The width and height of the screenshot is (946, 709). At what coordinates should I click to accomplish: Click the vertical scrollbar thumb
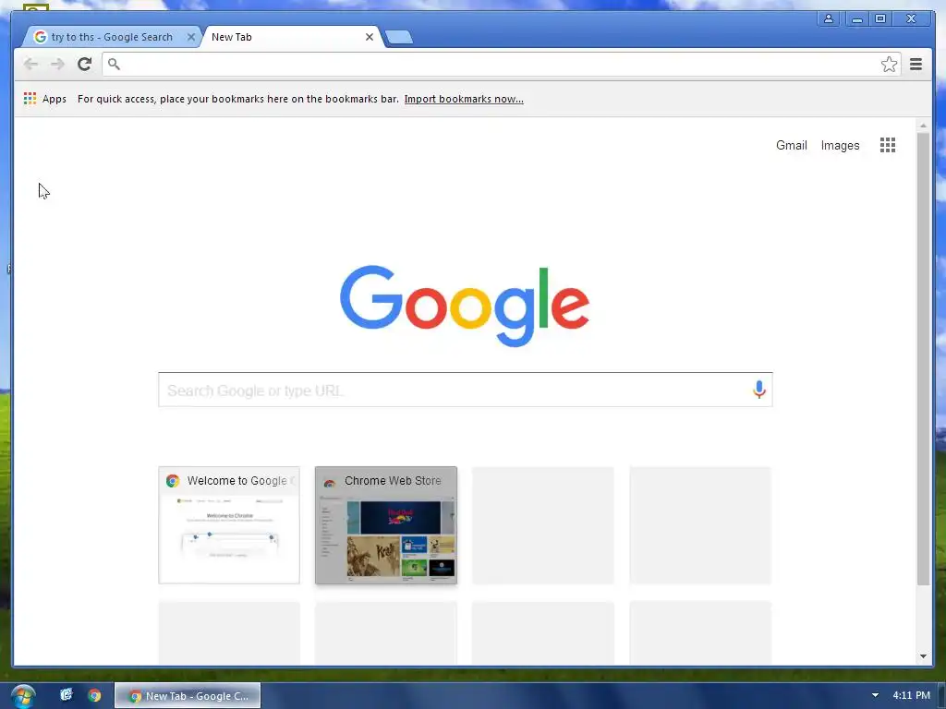coord(923,359)
